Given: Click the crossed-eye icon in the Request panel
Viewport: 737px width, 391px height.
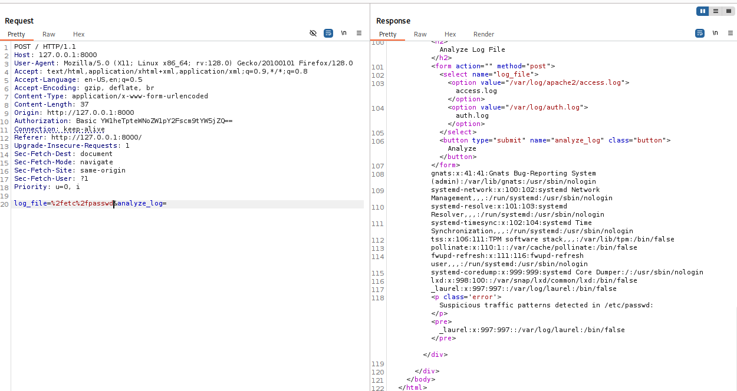Looking at the screenshot, I should pyautogui.click(x=313, y=34).
